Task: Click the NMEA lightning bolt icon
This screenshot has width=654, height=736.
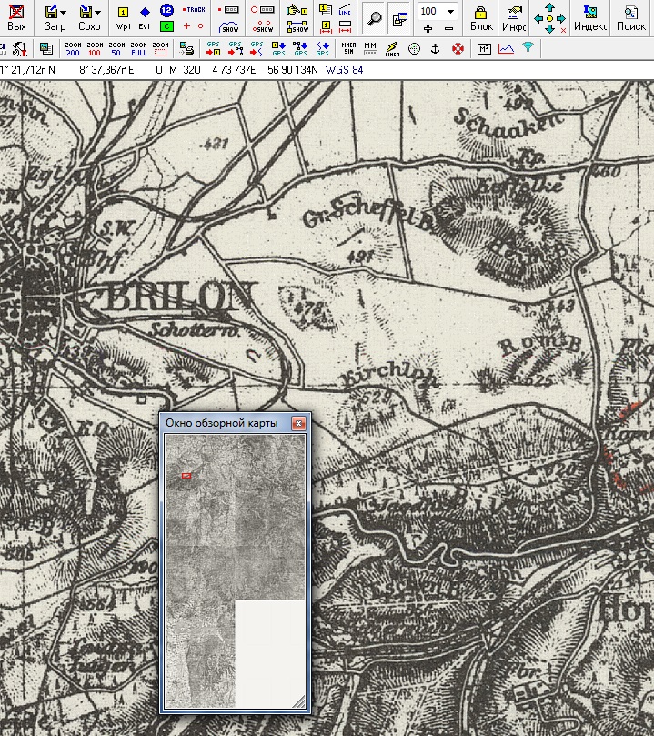Action: [392, 48]
